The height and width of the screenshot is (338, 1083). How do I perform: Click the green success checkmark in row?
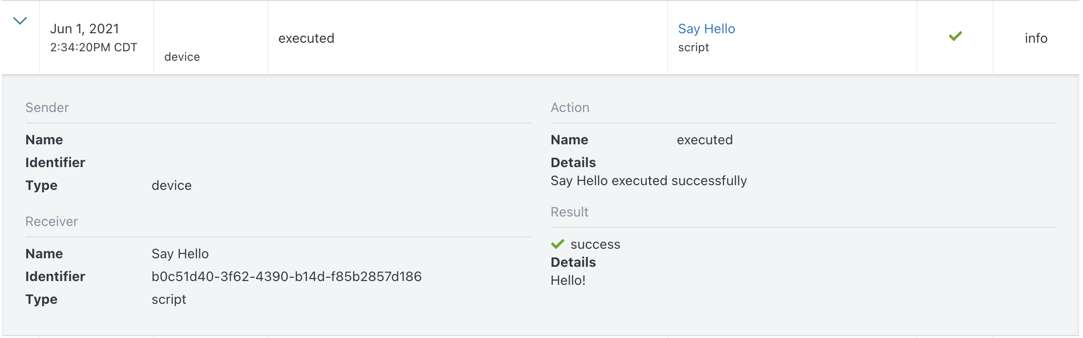tap(955, 36)
